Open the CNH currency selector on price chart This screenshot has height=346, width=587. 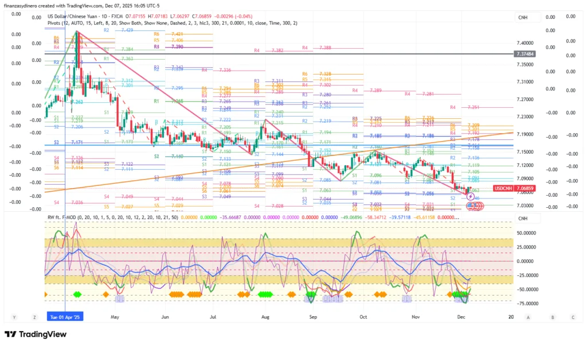(523, 17)
